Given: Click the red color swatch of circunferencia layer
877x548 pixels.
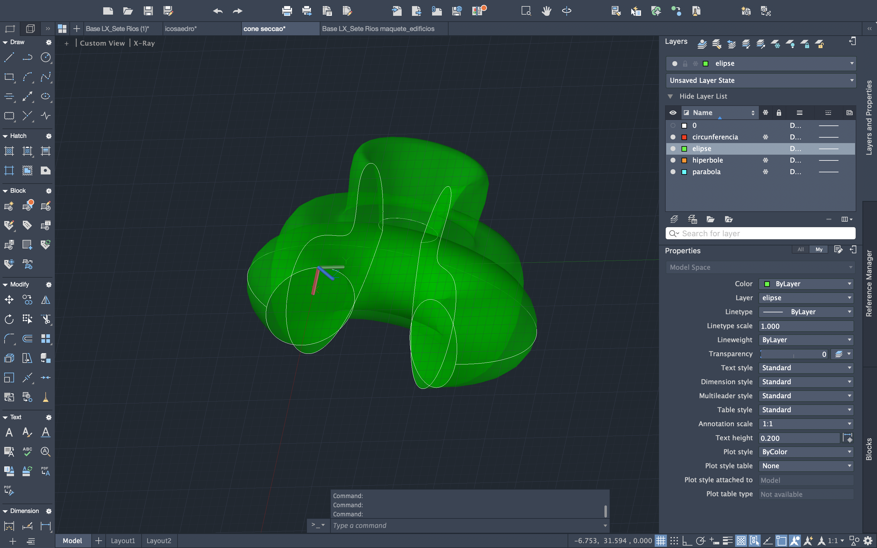Looking at the screenshot, I should (684, 137).
